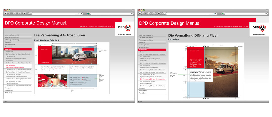Reload the DIN-lang Flyer page

149,13
